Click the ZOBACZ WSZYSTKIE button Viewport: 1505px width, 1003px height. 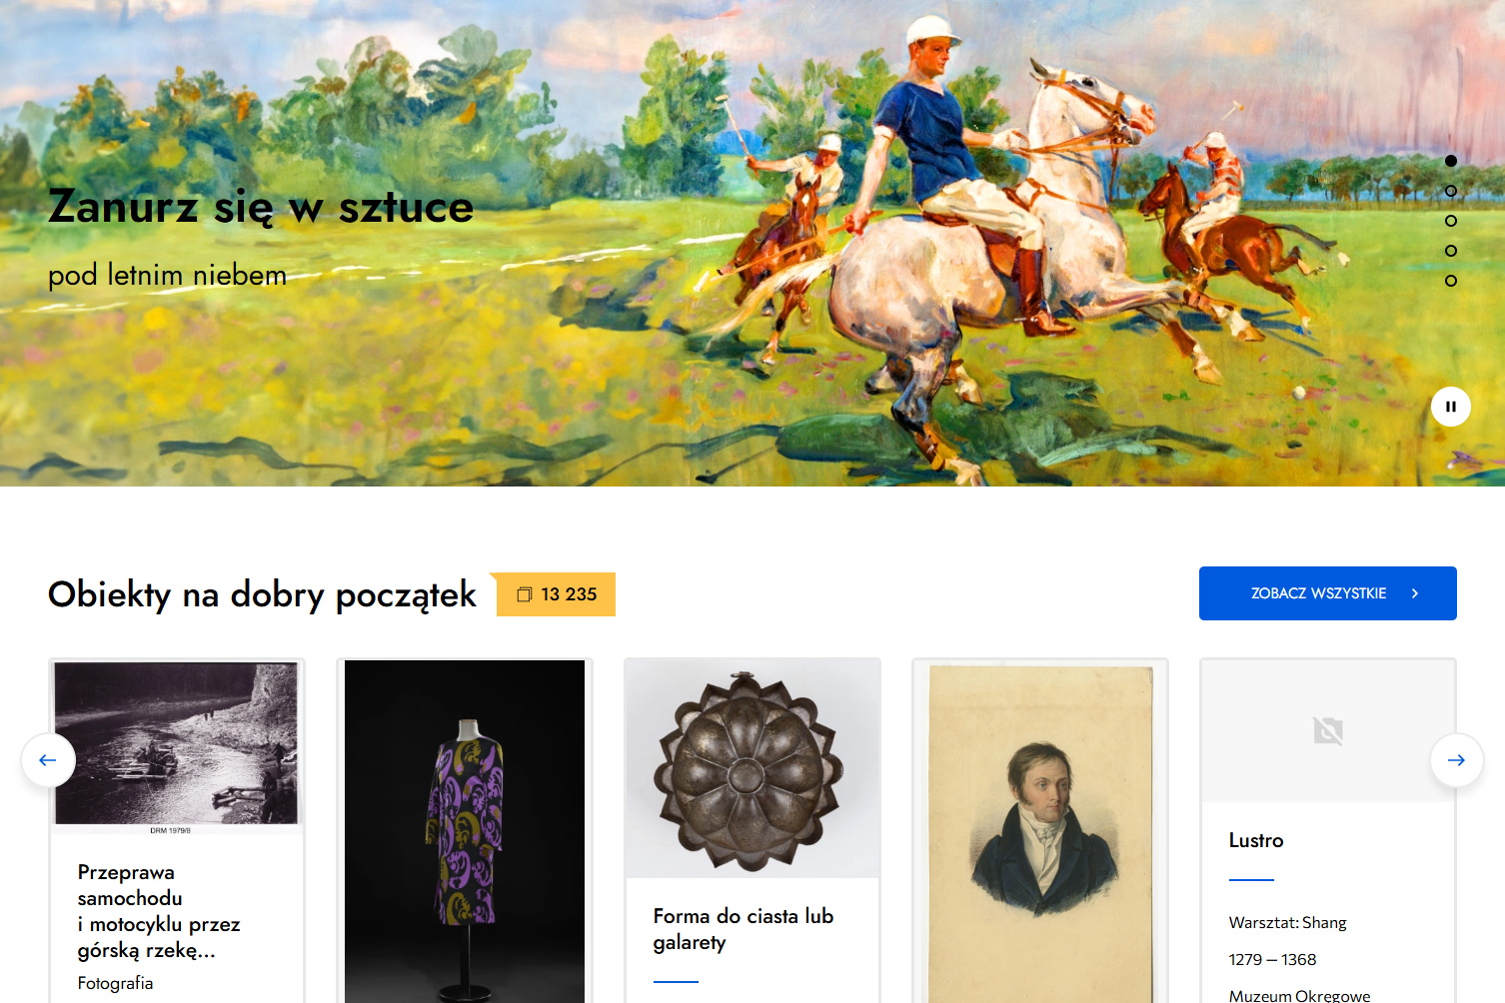pyautogui.click(x=1327, y=593)
